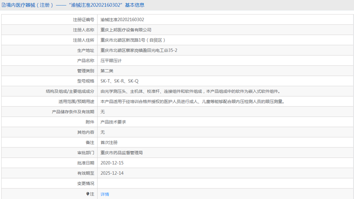Click structure description starting 由光学测压头
354x199 pixels.
tap(190, 91)
